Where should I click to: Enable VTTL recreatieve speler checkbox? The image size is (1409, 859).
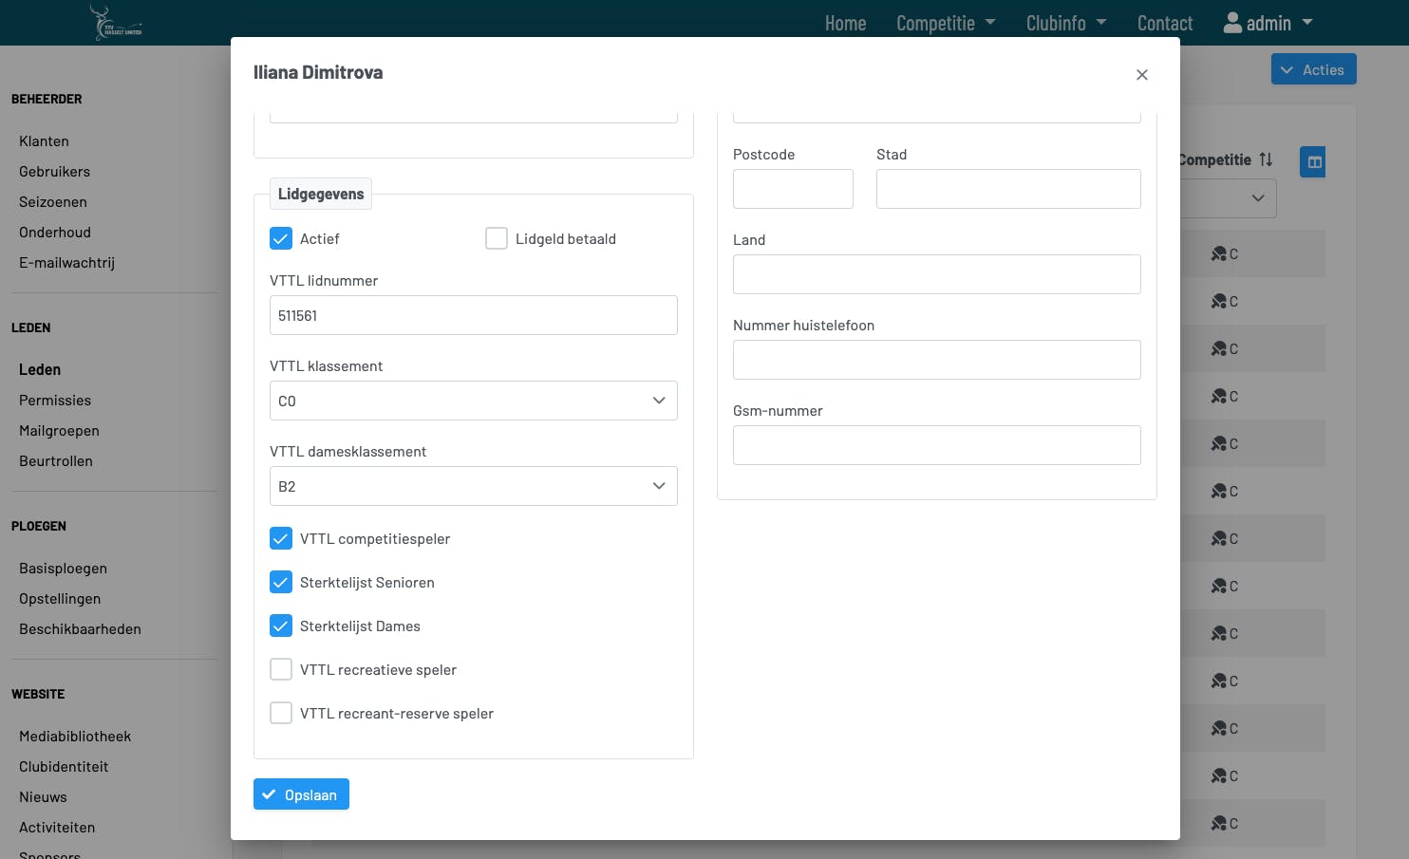(281, 669)
